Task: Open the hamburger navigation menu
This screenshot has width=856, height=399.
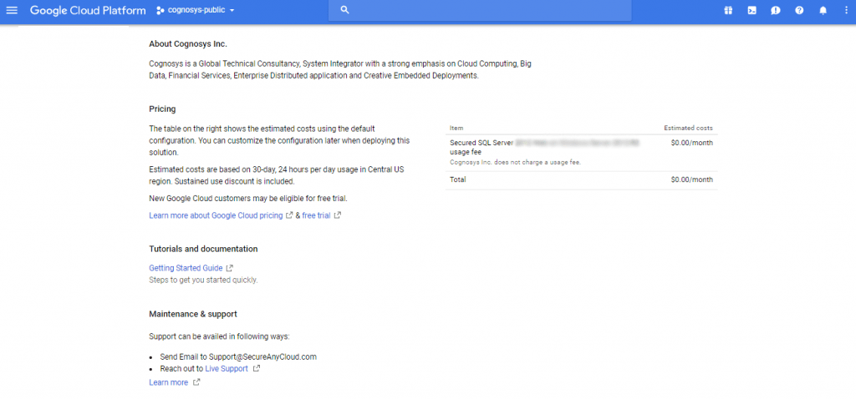Action: (12, 10)
